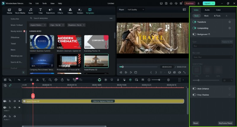Click the player image display settings icon
The image size is (237, 127).
pyautogui.click(x=184, y=9)
